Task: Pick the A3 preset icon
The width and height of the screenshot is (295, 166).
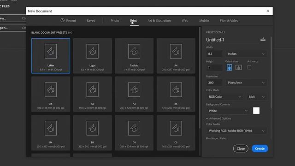Action: coord(134,89)
